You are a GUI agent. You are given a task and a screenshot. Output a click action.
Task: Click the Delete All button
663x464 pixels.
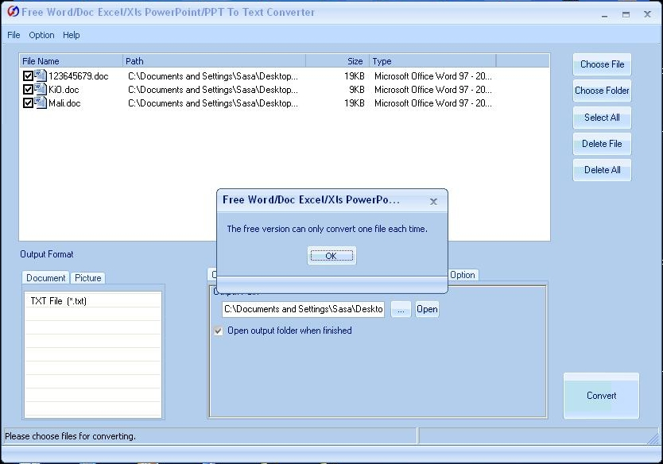click(602, 170)
